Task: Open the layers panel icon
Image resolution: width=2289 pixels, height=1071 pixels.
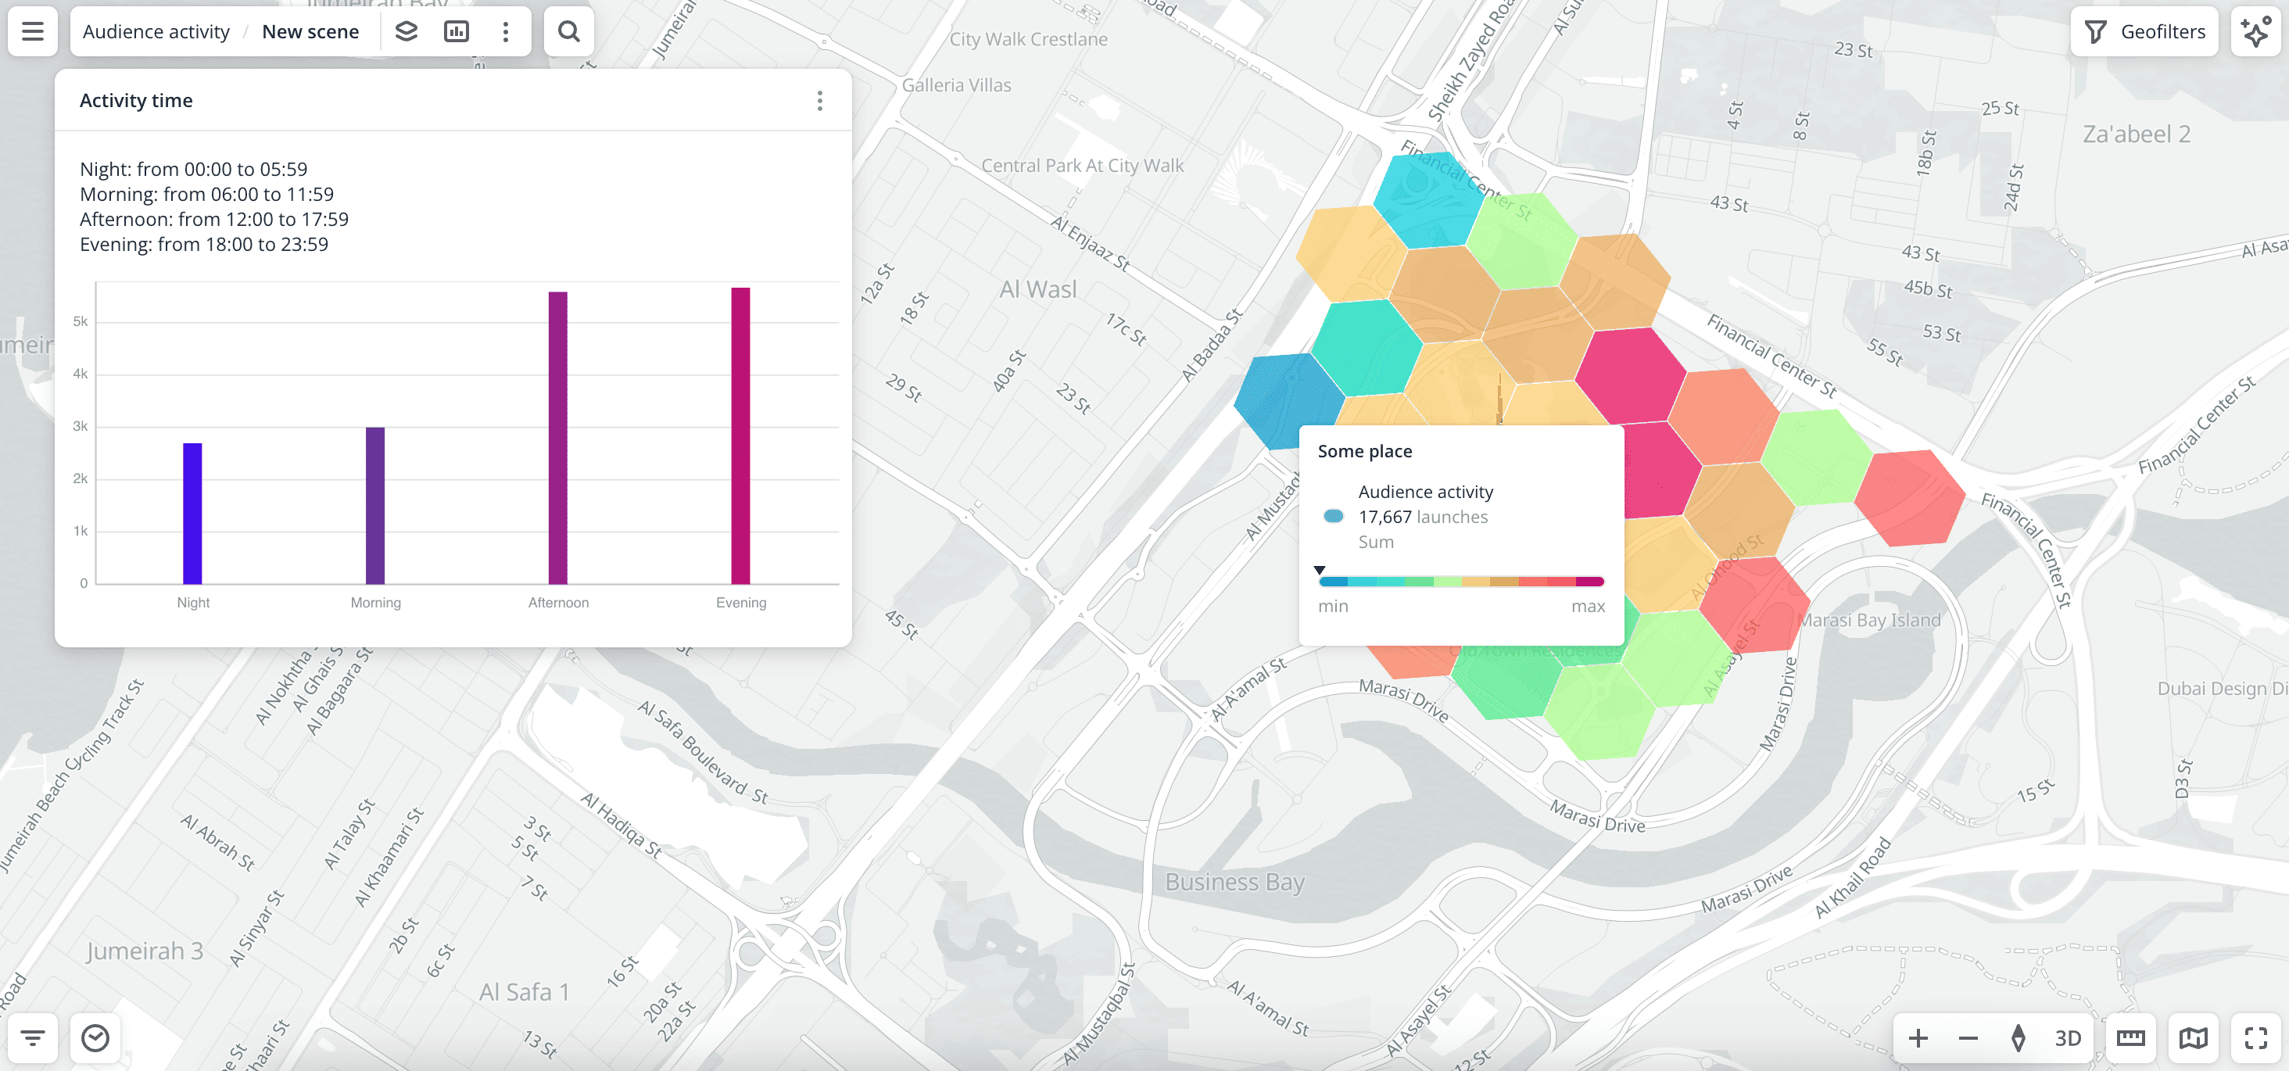Action: (407, 31)
